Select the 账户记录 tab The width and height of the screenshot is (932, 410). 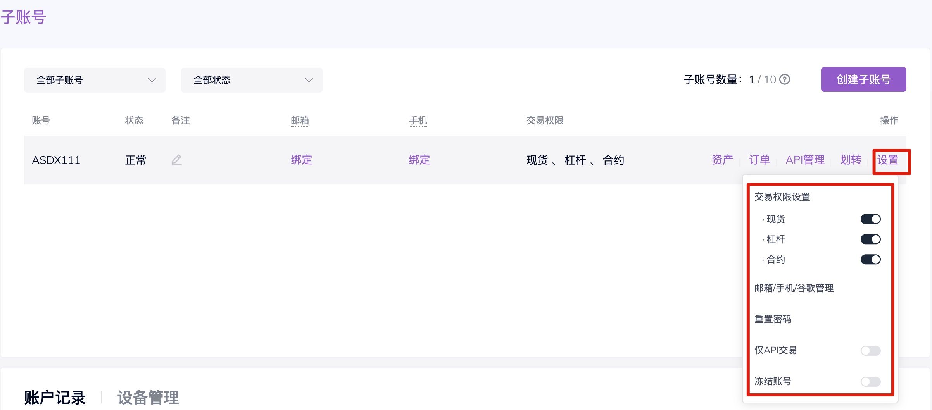point(55,398)
